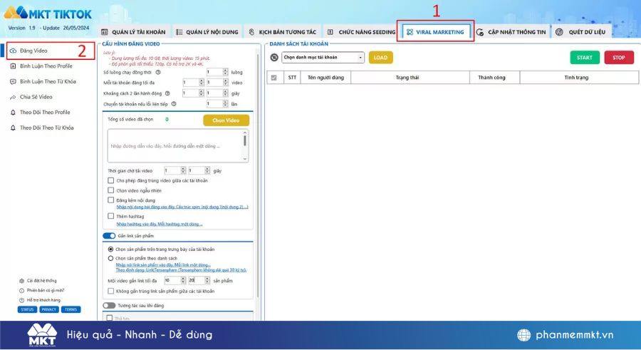The height and width of the screenshot is (350, 641).
Task: Enable the Thêm hashtag checkbox
Action: [111, 216]
